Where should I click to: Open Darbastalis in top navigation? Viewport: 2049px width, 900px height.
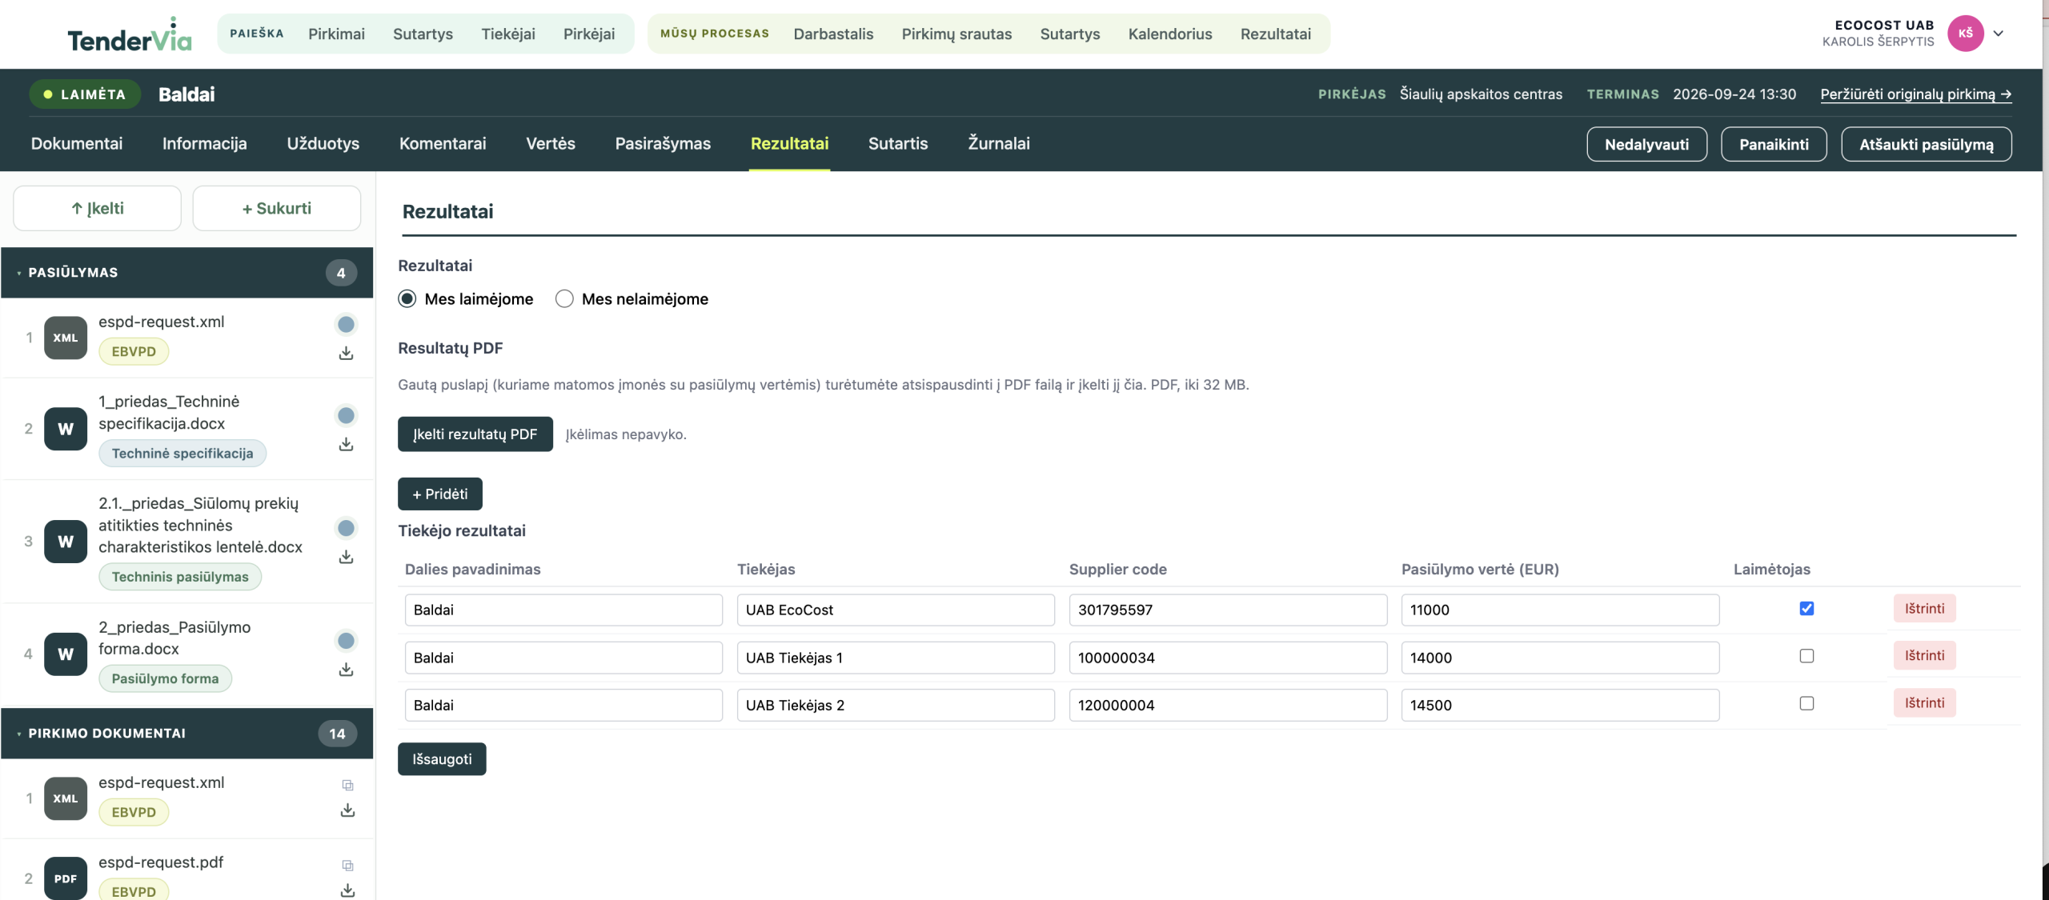click(833, 34)
